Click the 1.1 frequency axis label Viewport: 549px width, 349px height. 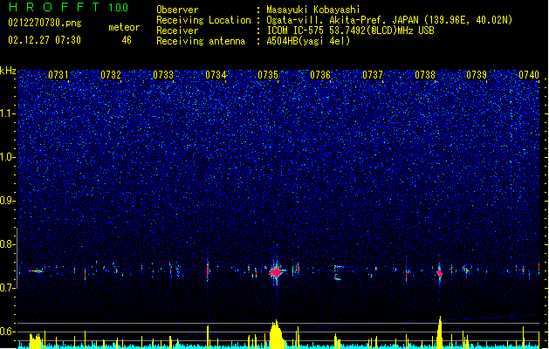tap(7, 113)
